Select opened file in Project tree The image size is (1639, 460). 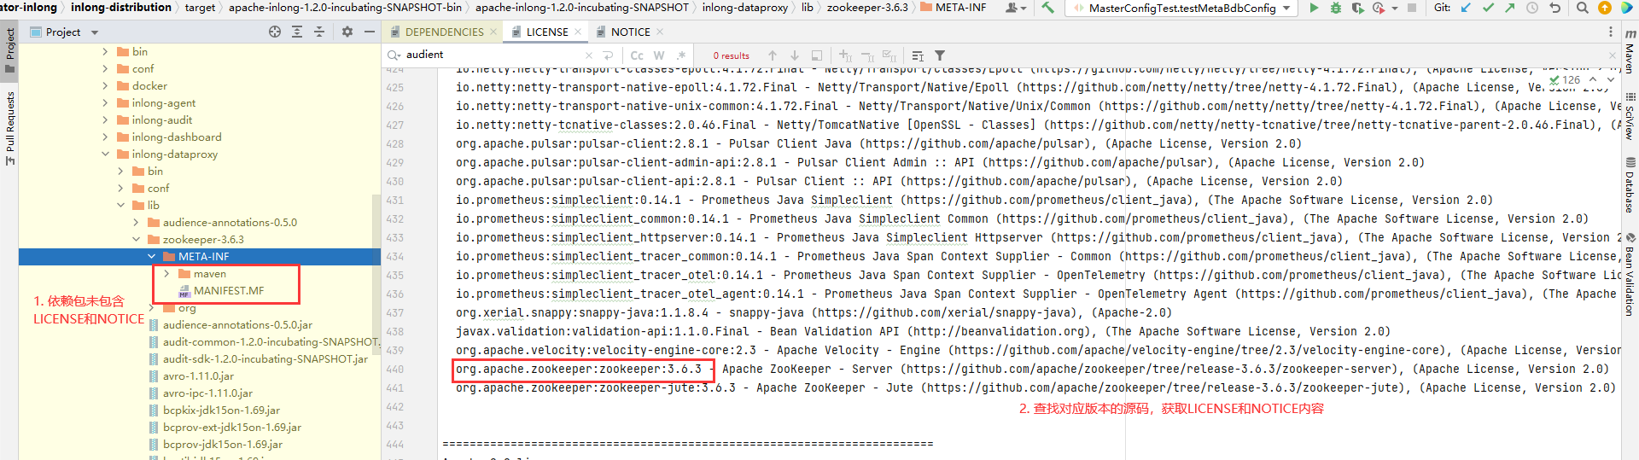tap(275, 32)
